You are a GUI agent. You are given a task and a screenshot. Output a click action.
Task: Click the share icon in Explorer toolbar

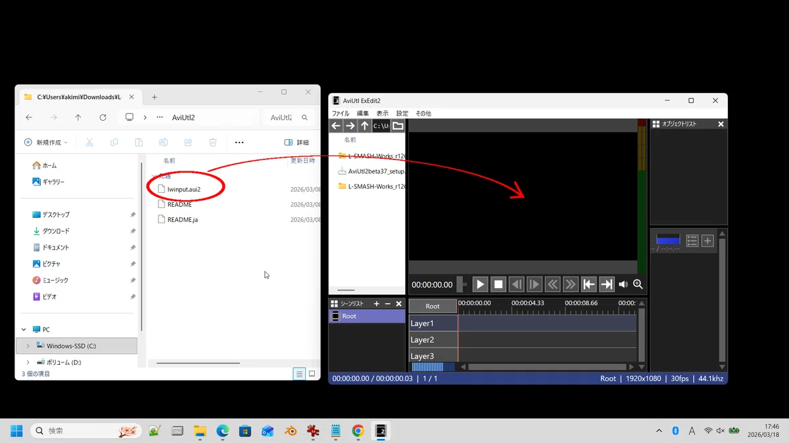coord(188,142)
